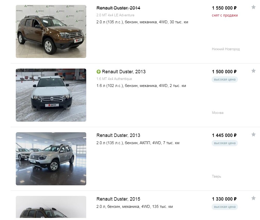Add the 1 500 000 ₽ Duster to favorites
The image size is (260, 220).
[x=253, y=71]
